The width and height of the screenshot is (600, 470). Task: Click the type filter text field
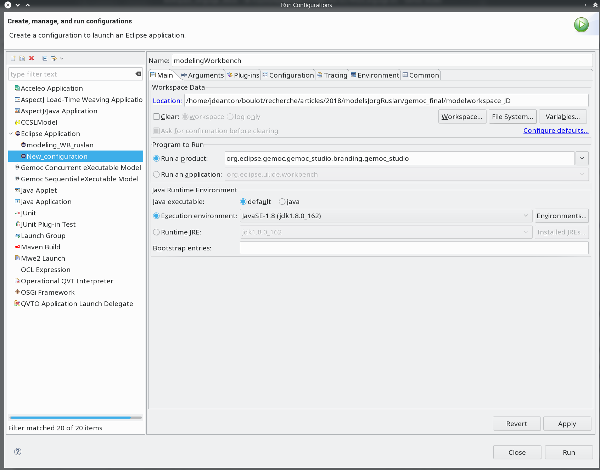tap(75, 74)
